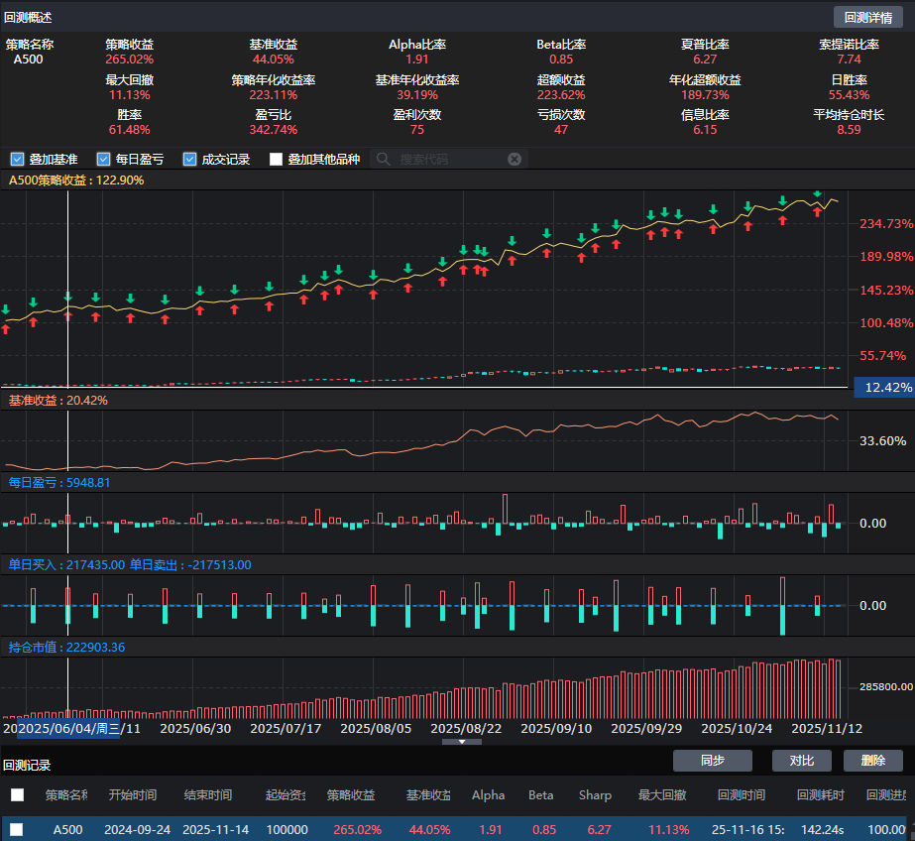Image resolution: width=915 pixels, height=841 pixels.
Task: Click the topmost green sell arrow on the chart
Action: 817,192
